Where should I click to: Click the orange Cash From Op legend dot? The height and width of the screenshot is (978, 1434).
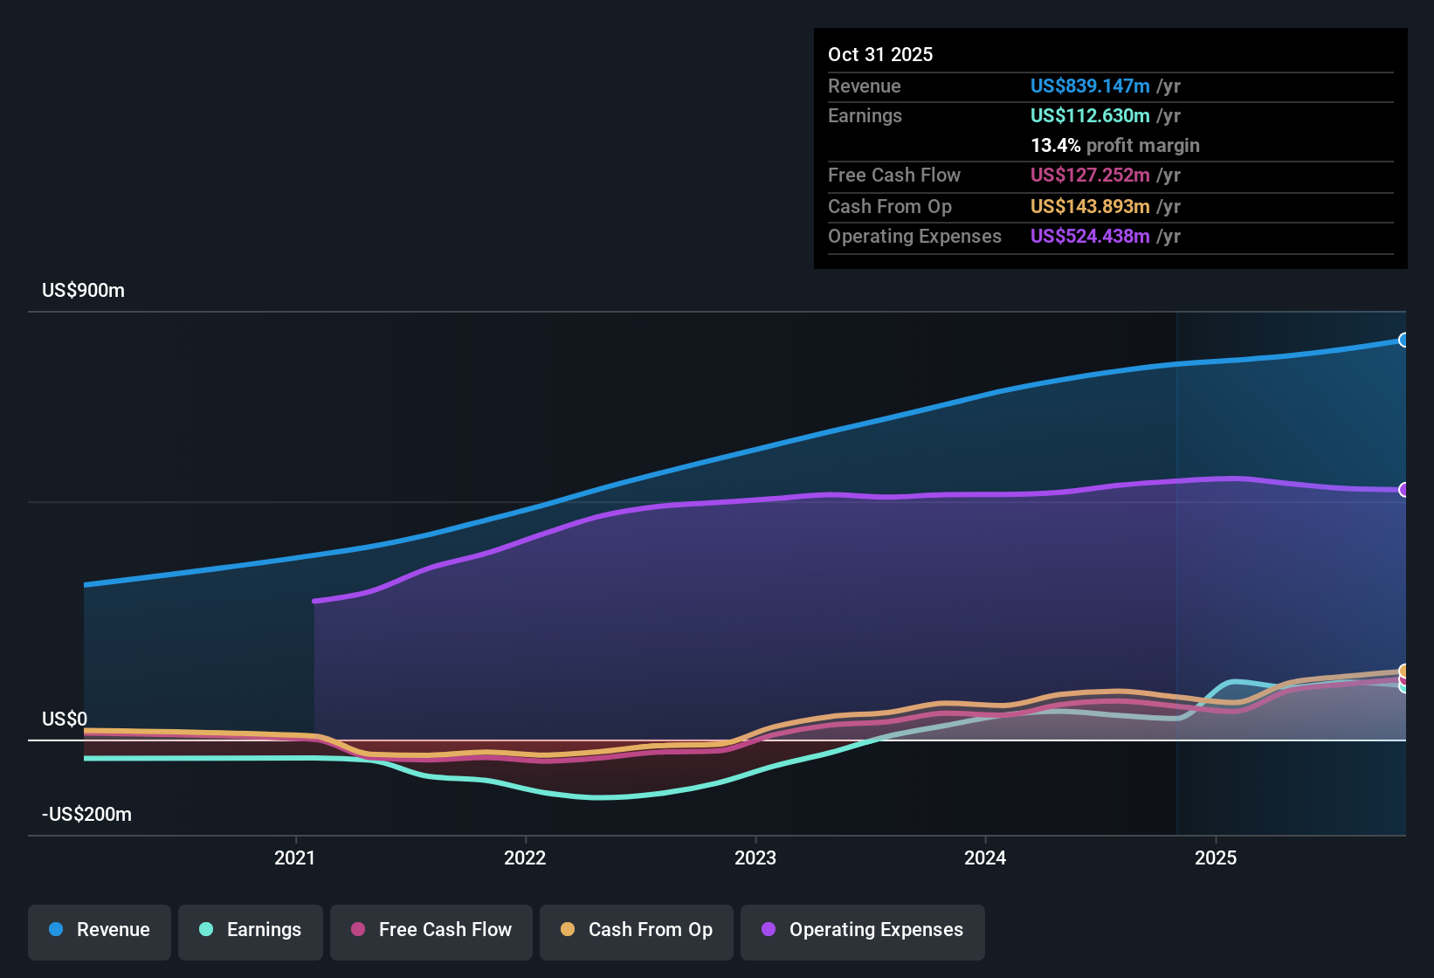point(567,930)
